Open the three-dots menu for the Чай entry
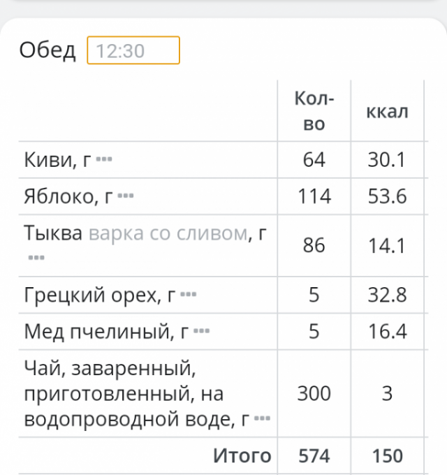 pos(262,419)
